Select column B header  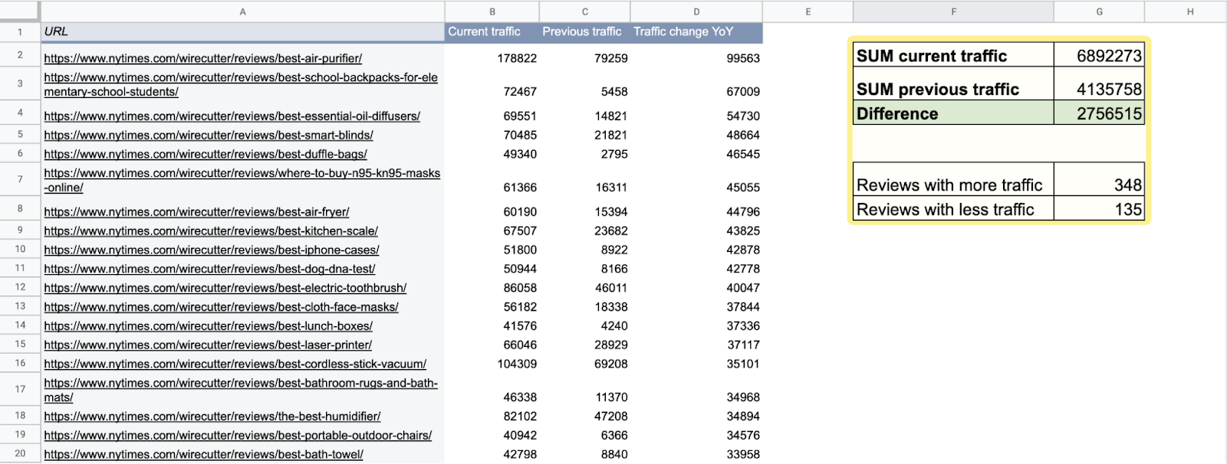tap(492, 11)
